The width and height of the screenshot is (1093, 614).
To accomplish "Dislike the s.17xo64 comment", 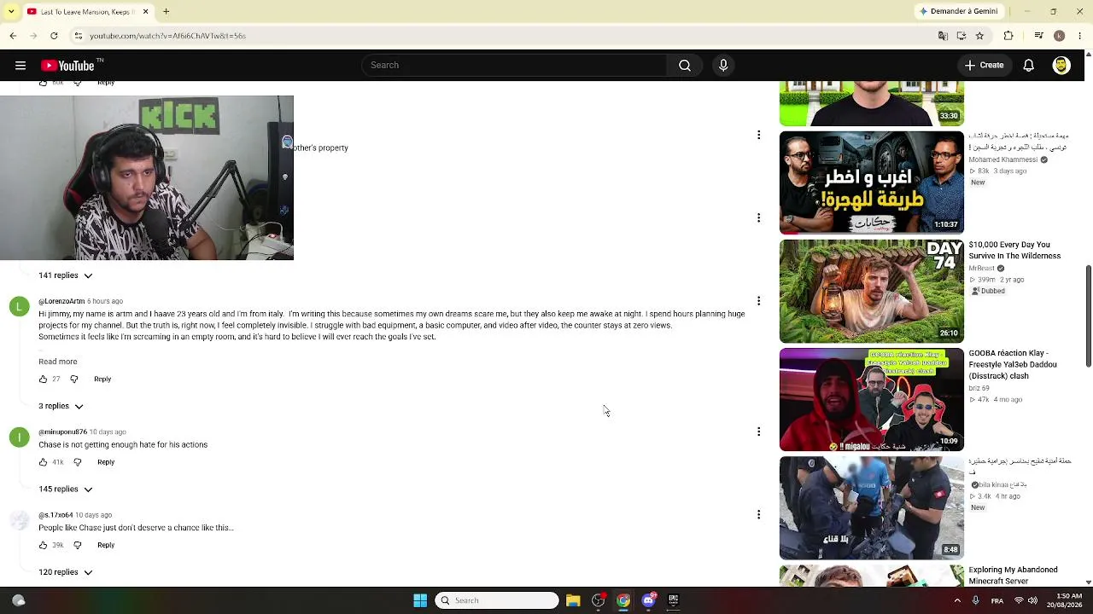I will point(78,545).
